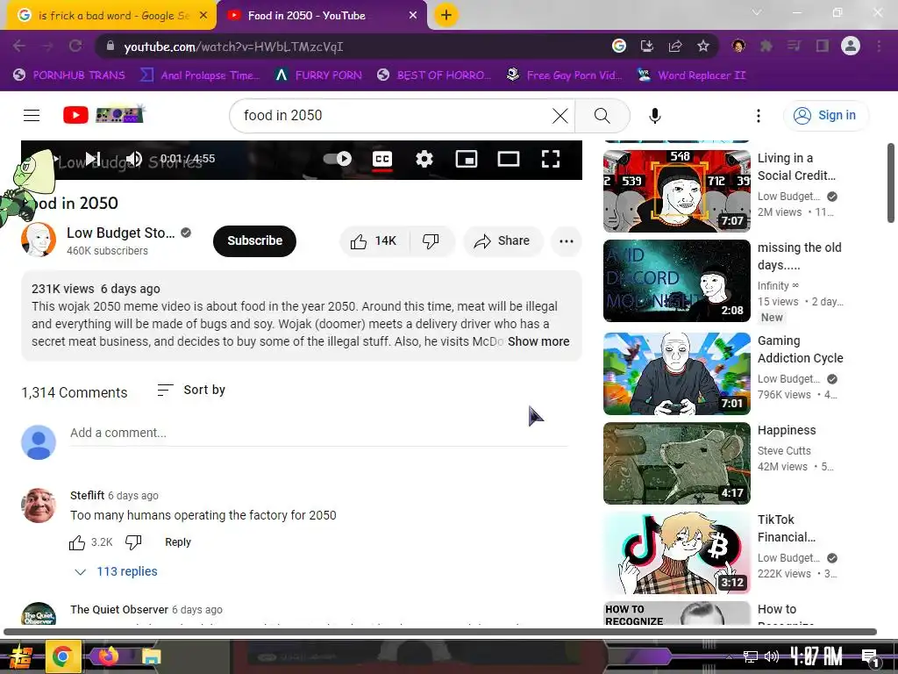Open TikTok Financial video thumbnail
The height and width of the screenshot is (674, 898).
point(676,553)
